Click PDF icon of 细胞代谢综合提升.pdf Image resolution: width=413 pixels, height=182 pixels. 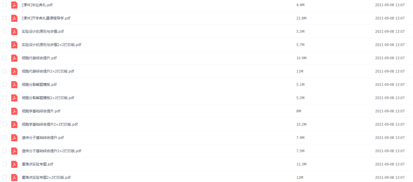(14, 58)
